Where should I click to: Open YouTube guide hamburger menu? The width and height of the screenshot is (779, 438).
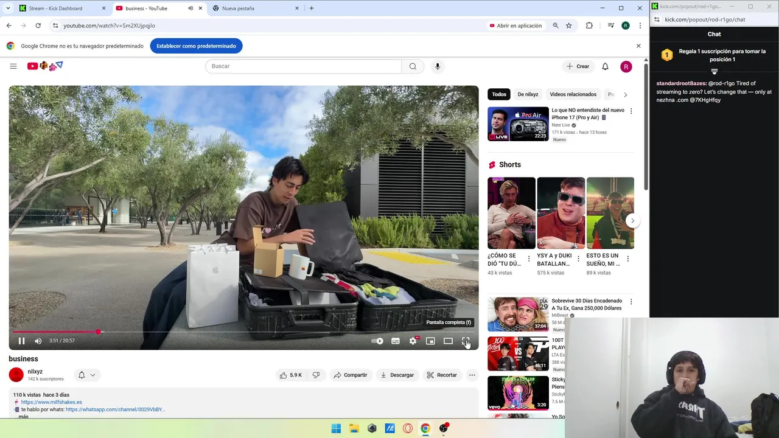(x=13, y=66)
